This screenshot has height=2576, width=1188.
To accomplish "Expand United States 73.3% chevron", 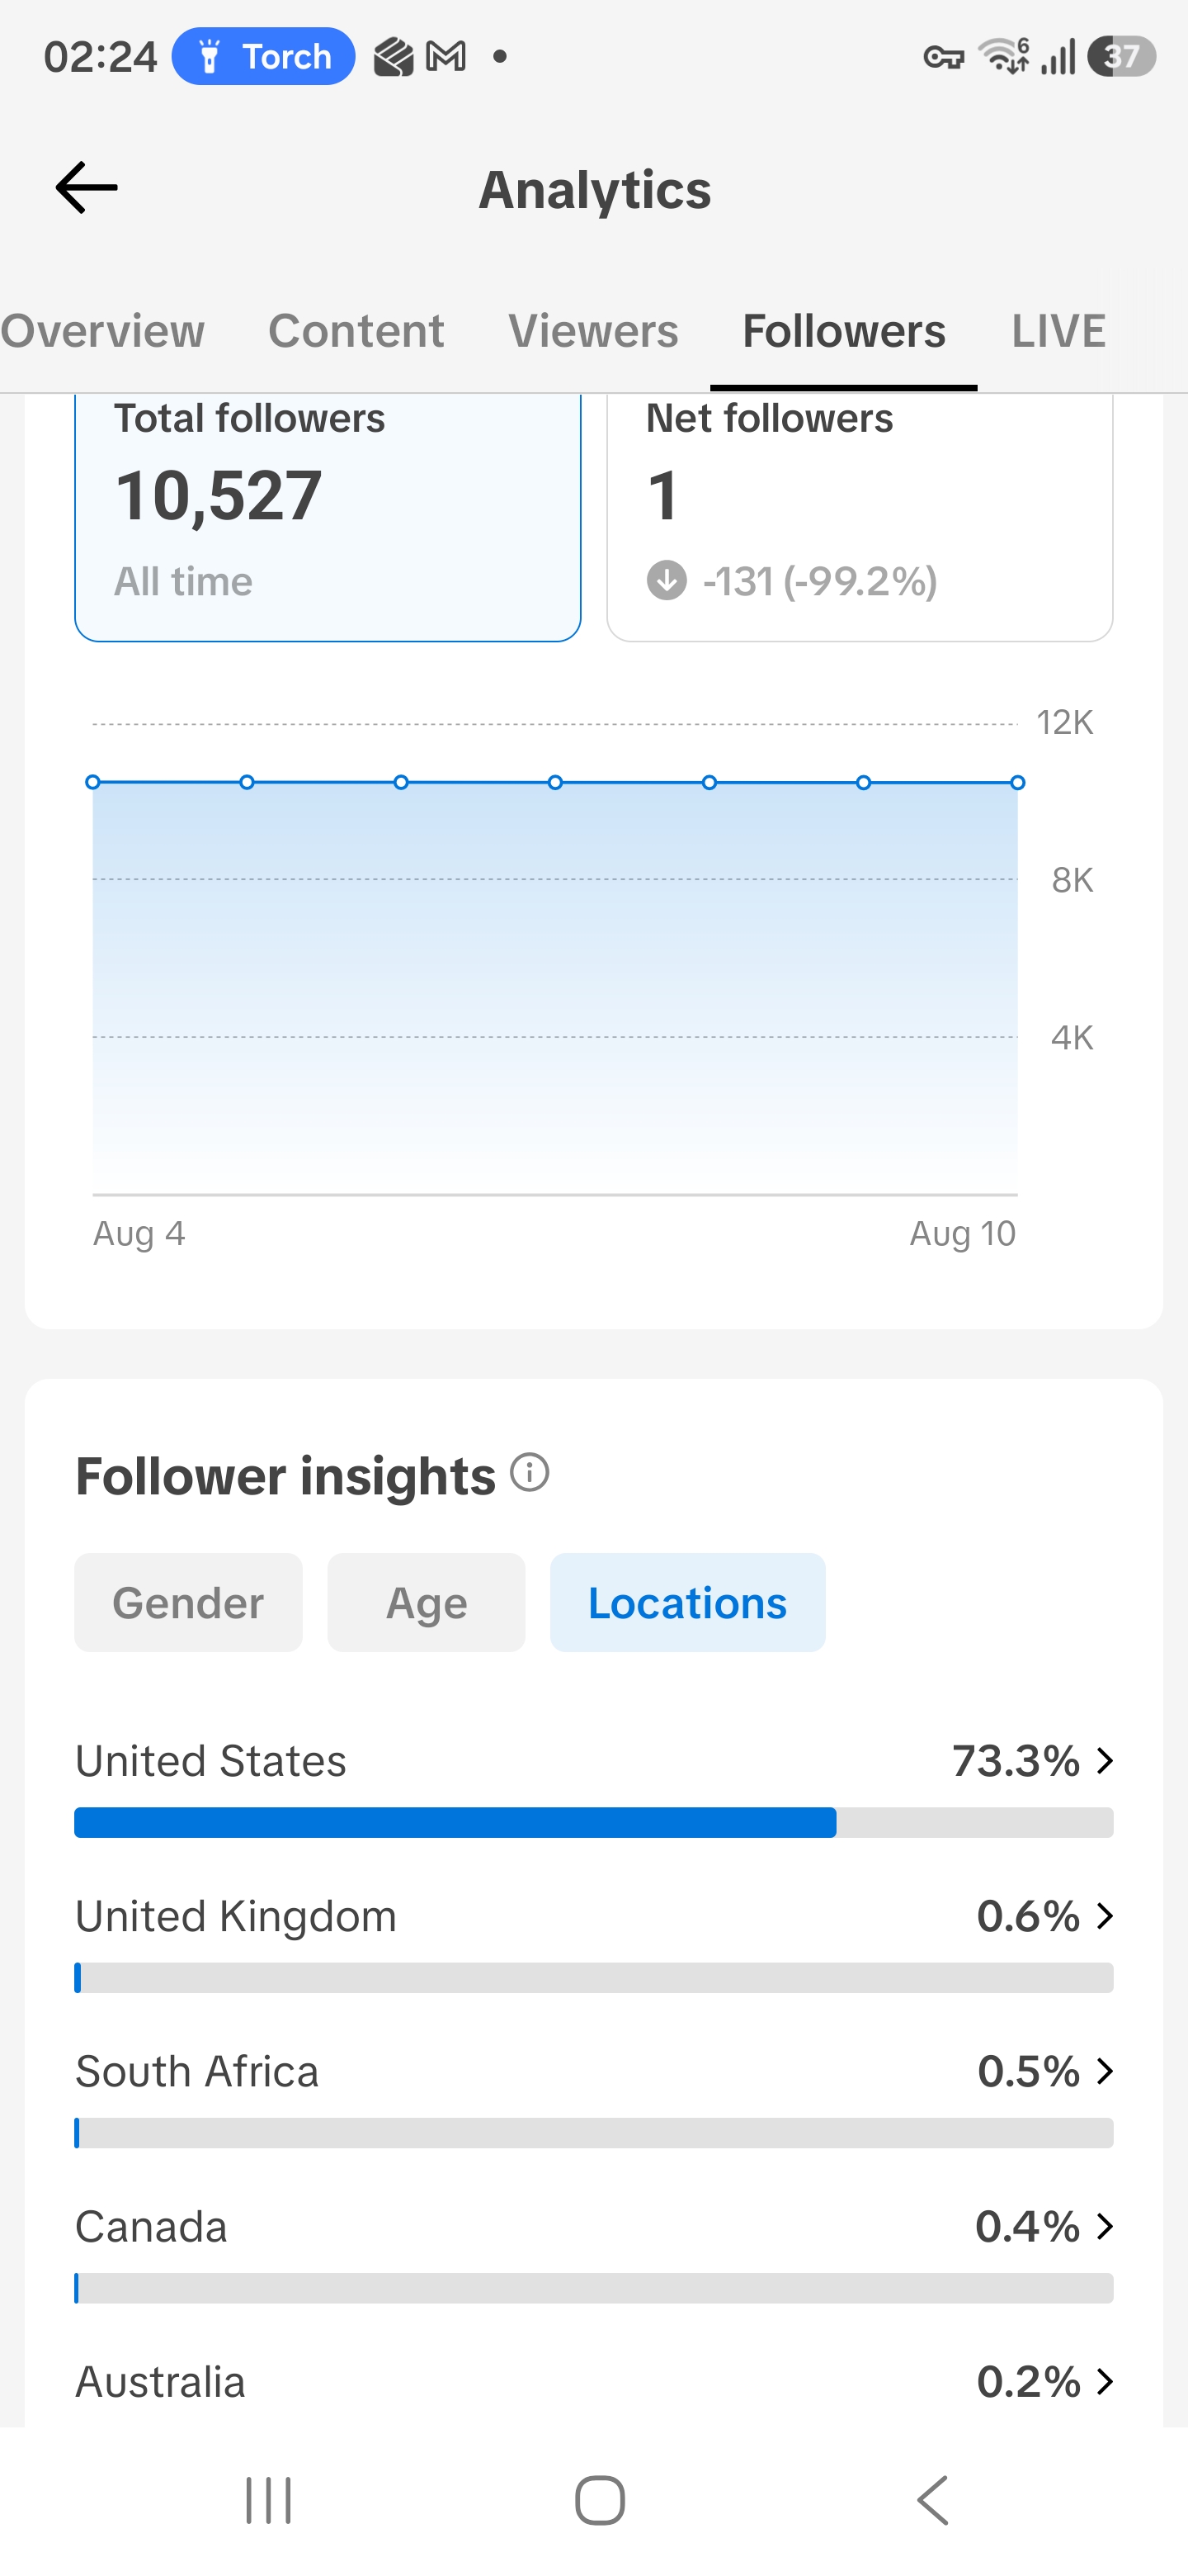I will [x=1104, y=1761].
